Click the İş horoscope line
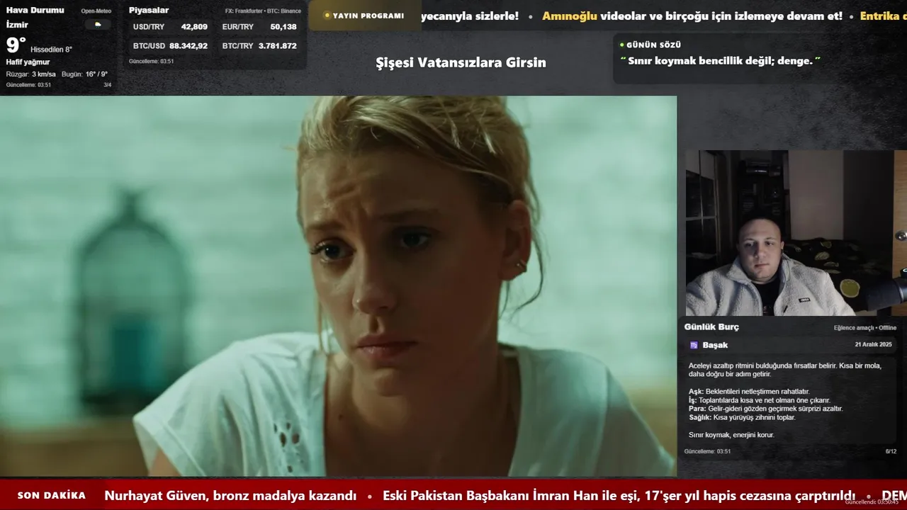 pyautogui.click(x=760, y=400)
